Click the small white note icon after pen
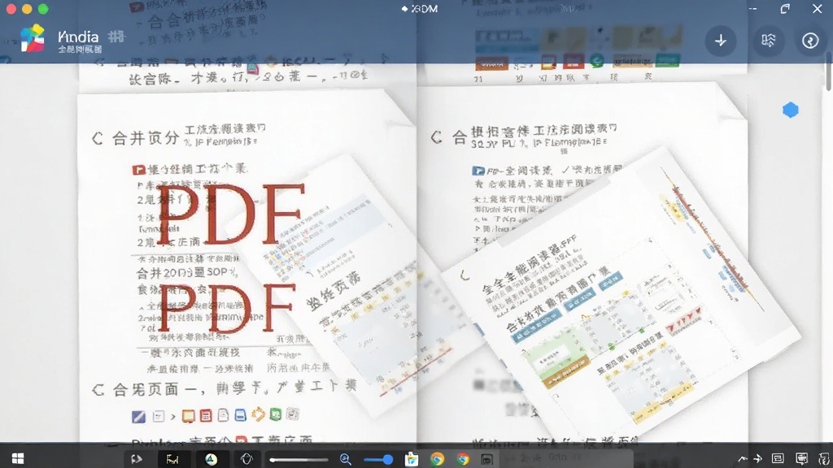This screenshot has width=833, height=468. (x=159, y=417)
